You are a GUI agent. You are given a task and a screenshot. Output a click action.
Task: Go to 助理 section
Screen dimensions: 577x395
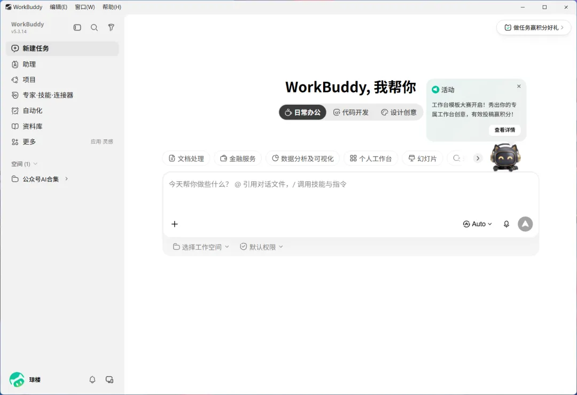62,65
